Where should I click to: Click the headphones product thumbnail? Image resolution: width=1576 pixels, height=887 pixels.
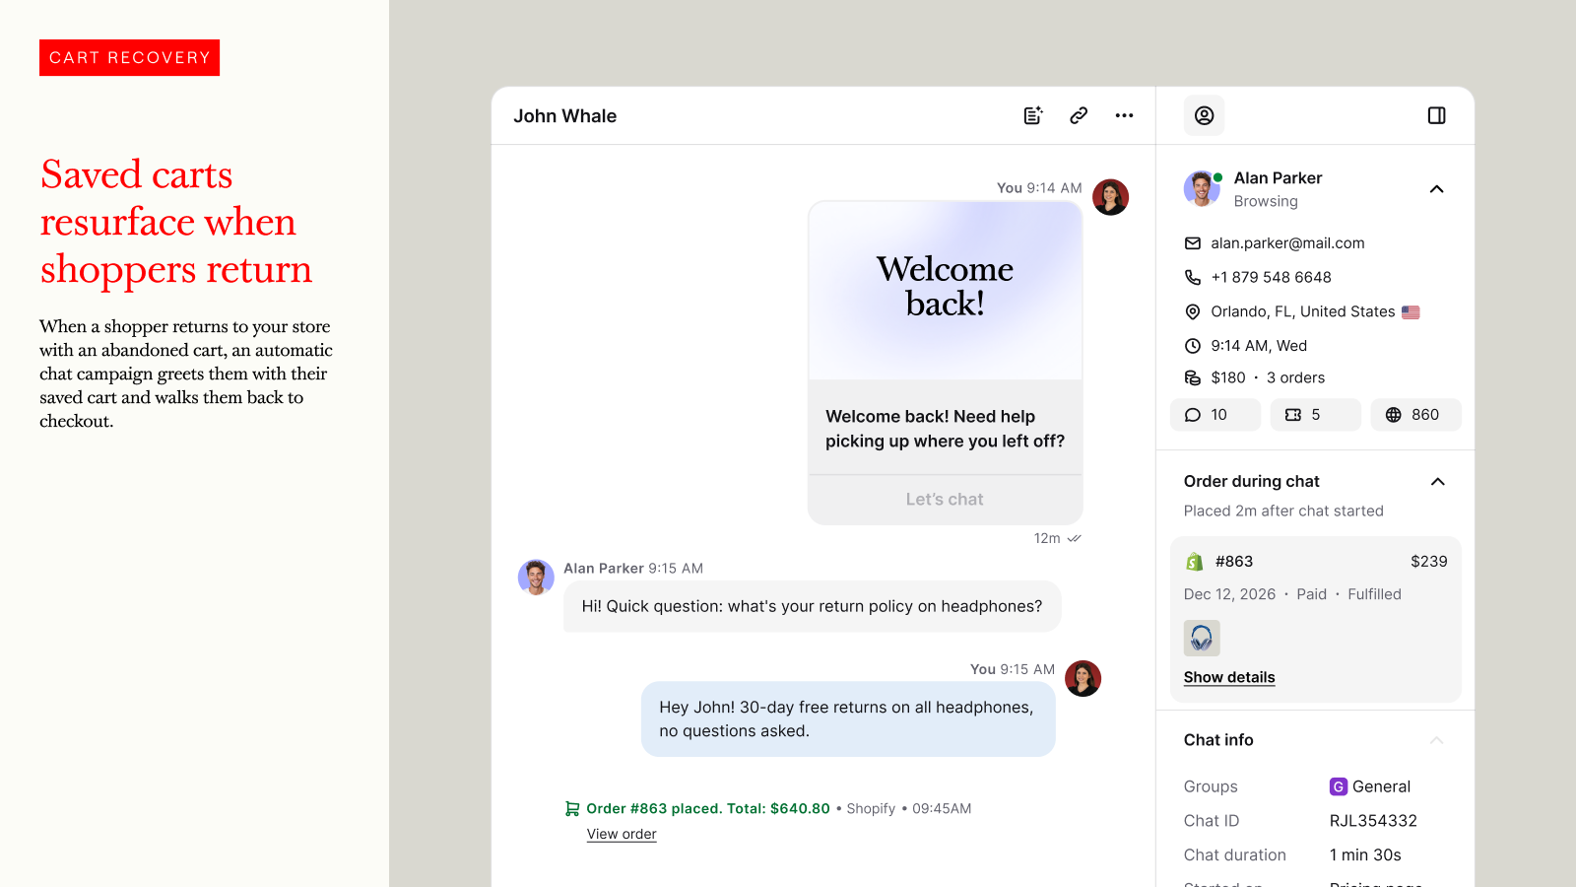pos(1202,639)
